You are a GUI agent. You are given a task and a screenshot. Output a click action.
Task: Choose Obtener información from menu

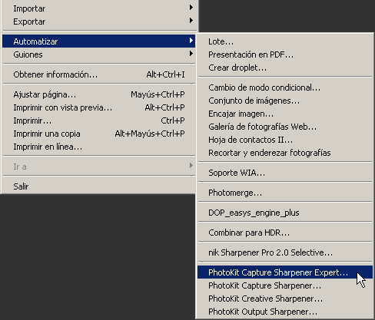click(98, 74)
